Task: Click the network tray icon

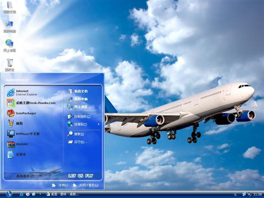Action: pyautogui.click(x=244, y=194)
